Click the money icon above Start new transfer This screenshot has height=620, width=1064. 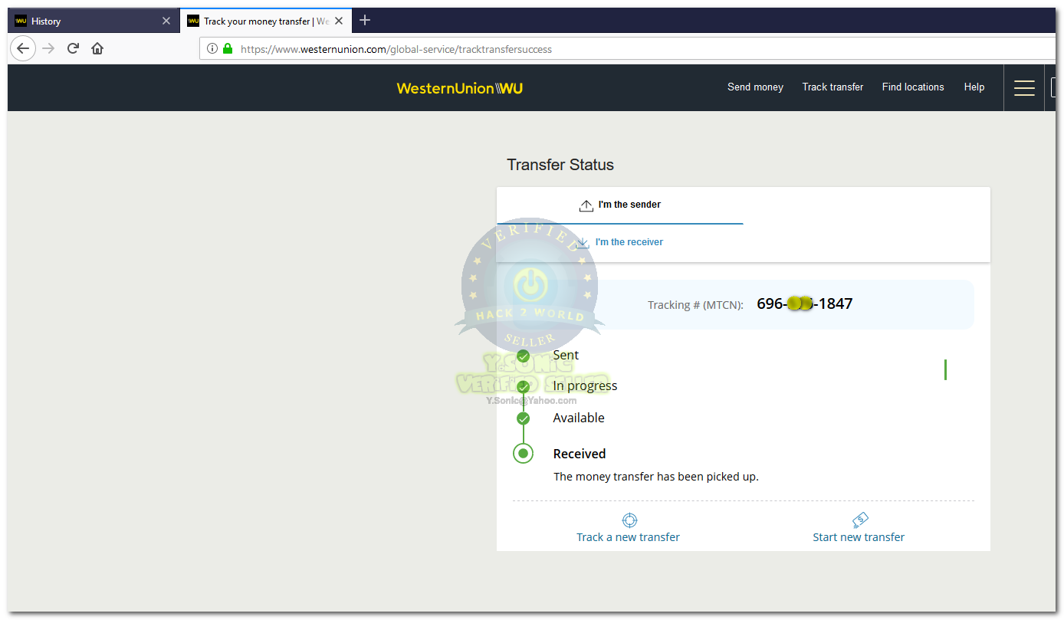click(x=860, y=520)
